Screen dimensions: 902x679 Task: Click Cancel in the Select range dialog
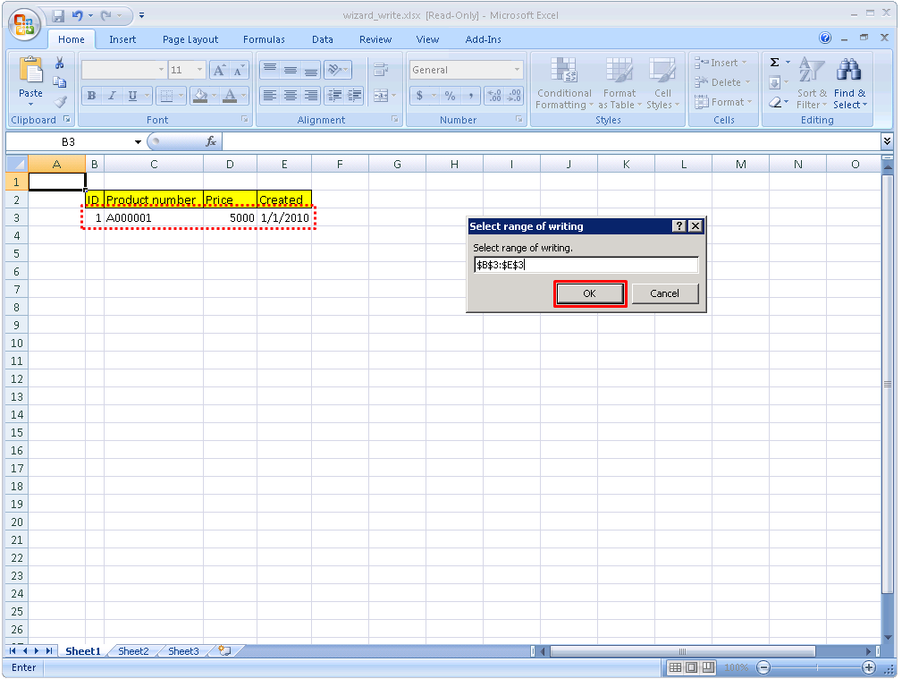pyautogui.click(x=665, y=293)
